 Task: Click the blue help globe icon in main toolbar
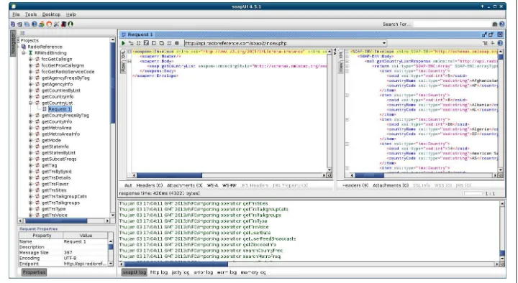[35, 24]
